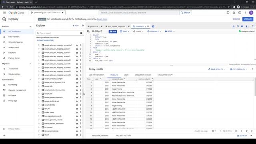256x144 pixels.
Task: Open Scheduled queries in the sidebar
Action: coord(16,42)
